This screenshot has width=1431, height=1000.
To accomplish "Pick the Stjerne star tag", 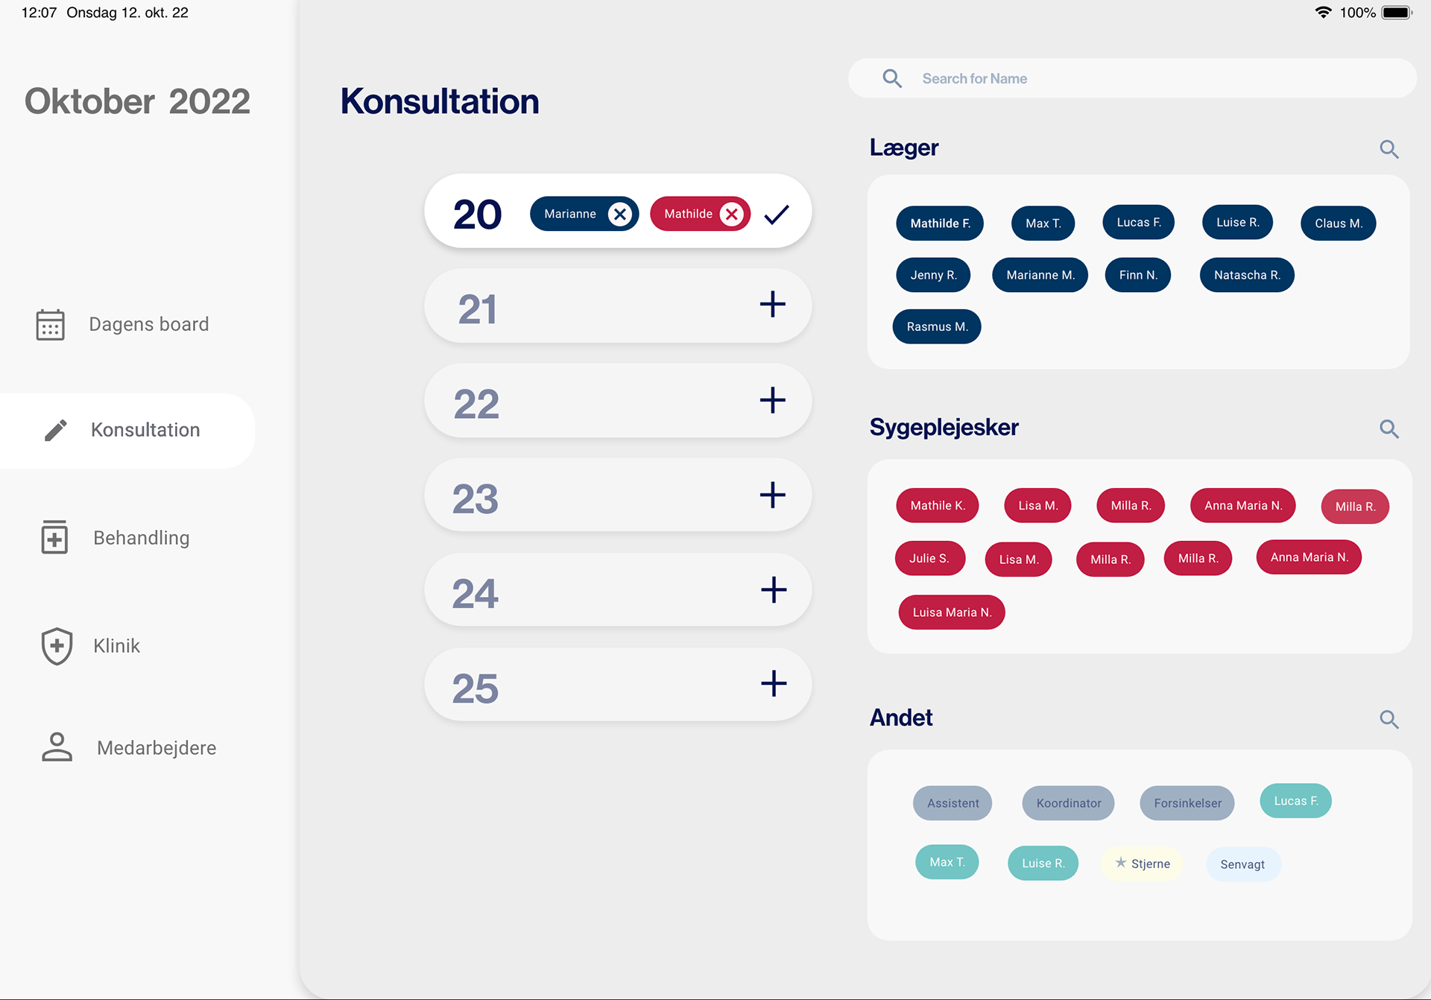I will (x=1143, y=864).
